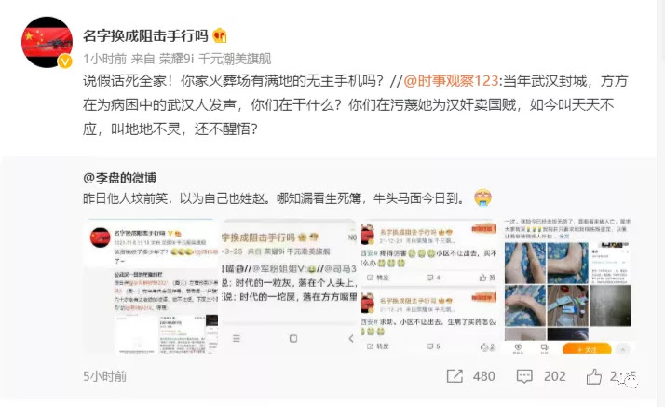Open the first quoted image thumbnail
This screenshot has height=407, width=665.
150,287
